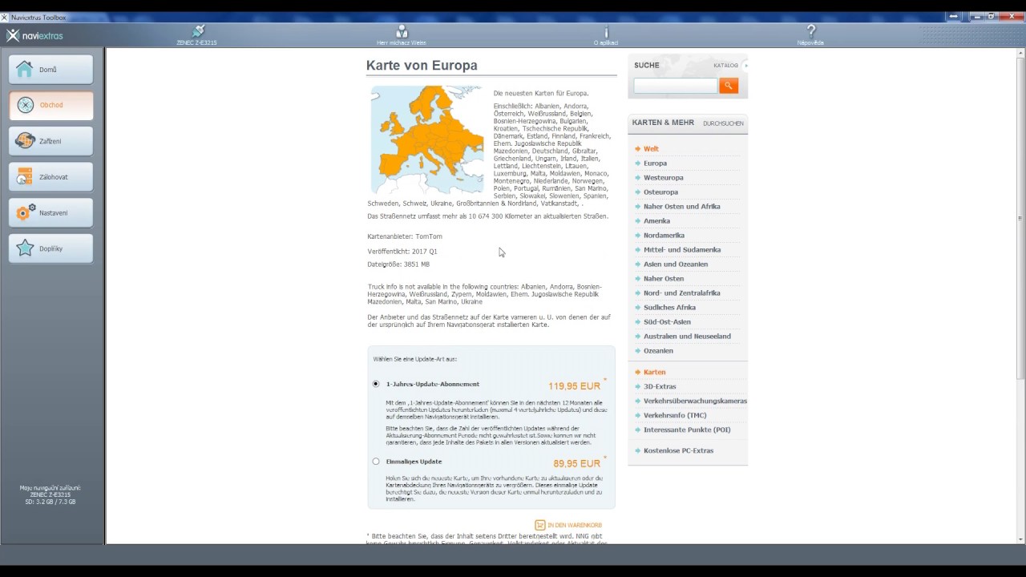Click the orange search magnifier button
This screenshot has height=577, width=1026.
[x=729, y=85]
